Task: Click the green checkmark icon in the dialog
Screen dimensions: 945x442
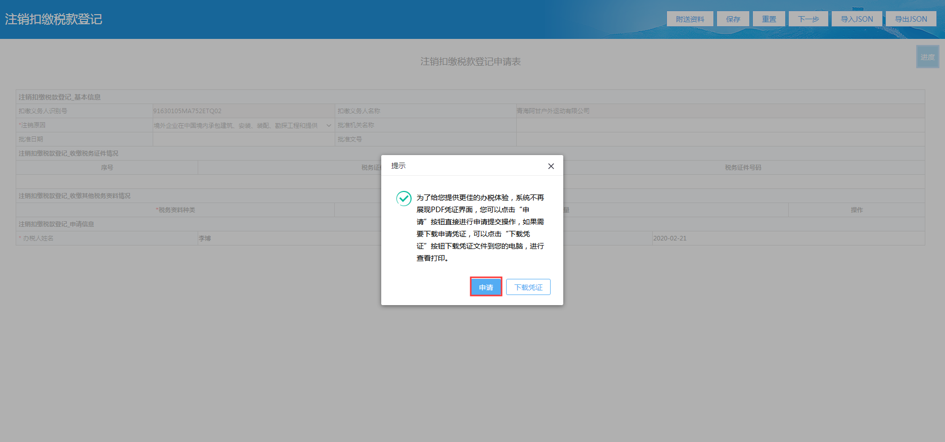Action: point(403,199)
